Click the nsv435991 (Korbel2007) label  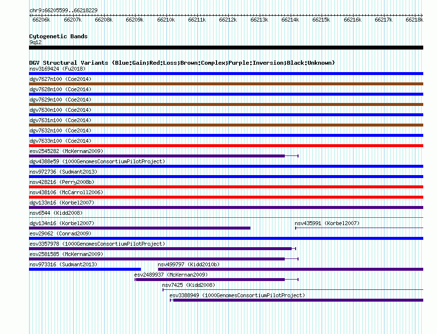point(327,223)
